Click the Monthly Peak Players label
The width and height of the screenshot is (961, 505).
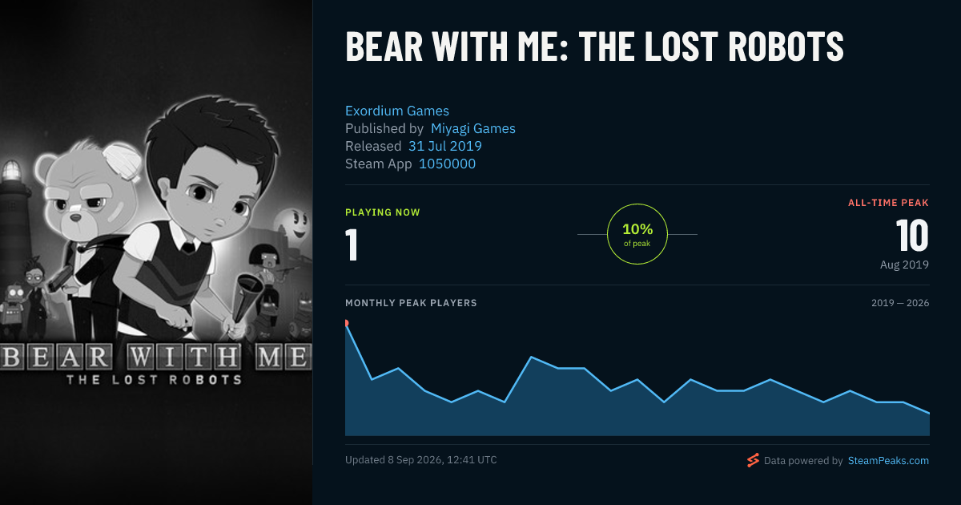pos(411,303)
